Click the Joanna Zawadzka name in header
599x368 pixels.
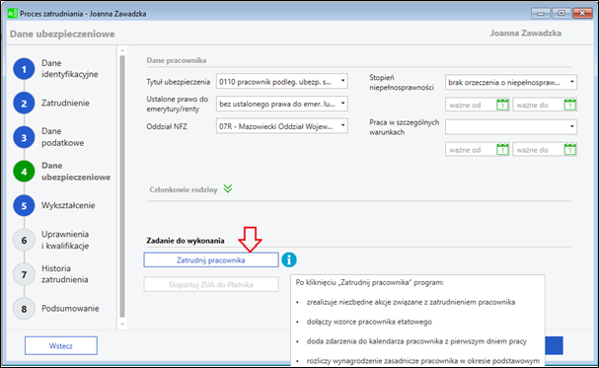coord(526,34)
